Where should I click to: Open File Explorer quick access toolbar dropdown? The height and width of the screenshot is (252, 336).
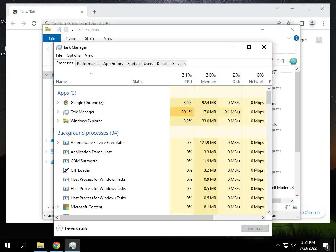click(x=72, y=30)
